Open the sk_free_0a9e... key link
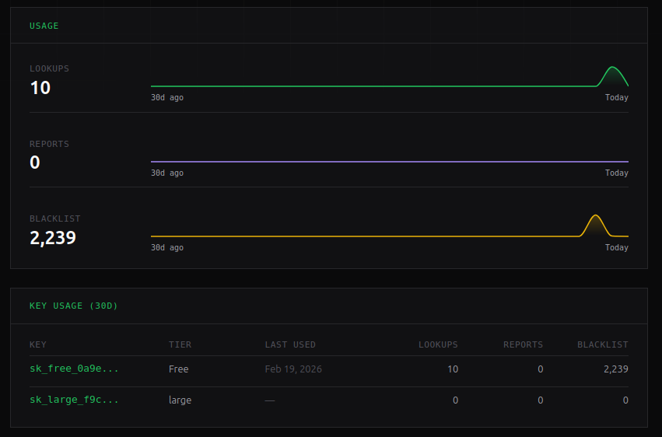This screenshot has height=437, width=662. [74, 369]
